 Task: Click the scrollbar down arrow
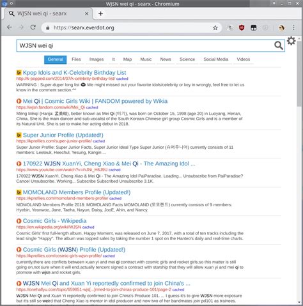tap(299, 302)
